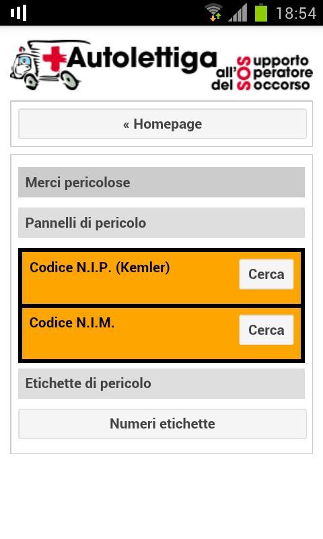Click Cerca next to Codice N.I.P. (Kemler)

click(x=266, y=274)
